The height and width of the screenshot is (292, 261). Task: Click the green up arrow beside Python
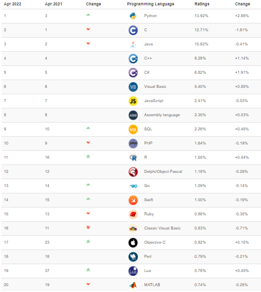pyautogui.click(x=88, y=15)
